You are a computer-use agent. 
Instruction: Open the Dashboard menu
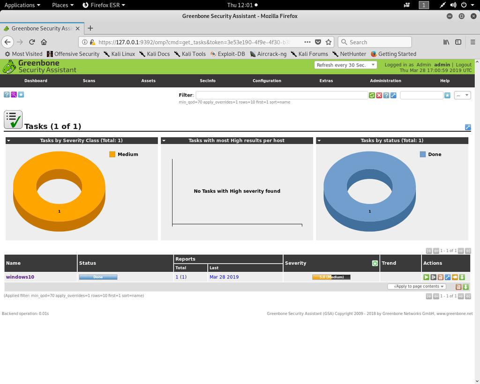click(x=36, y=81)
